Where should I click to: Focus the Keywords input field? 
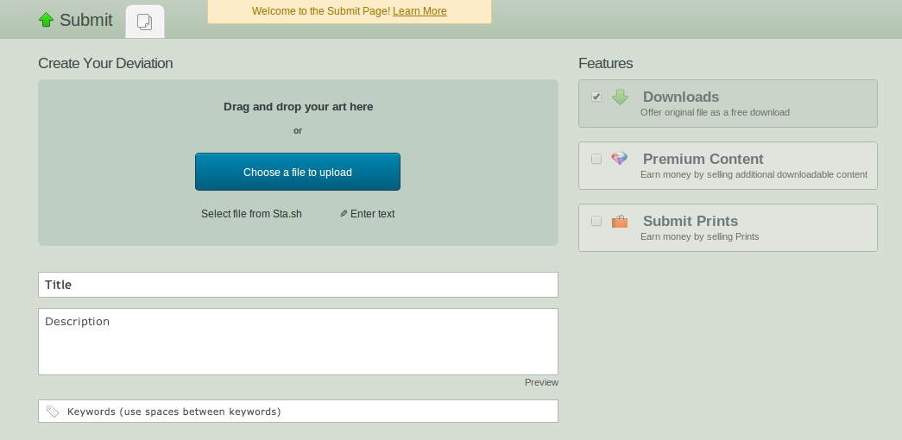pos(298,412)
